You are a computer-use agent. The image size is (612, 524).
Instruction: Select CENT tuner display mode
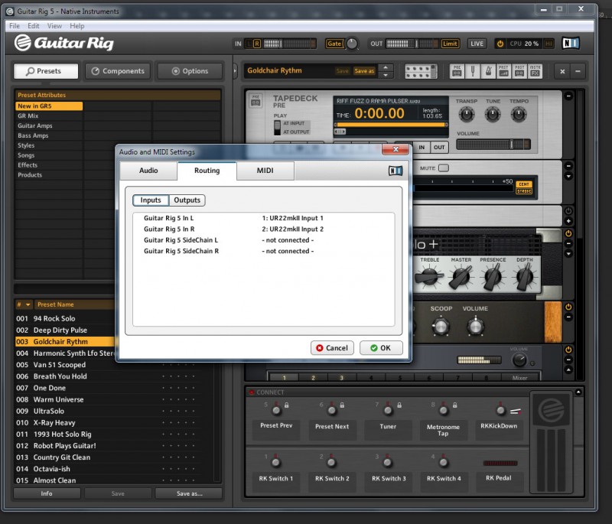pyautogui.click(x=524, y=184)
